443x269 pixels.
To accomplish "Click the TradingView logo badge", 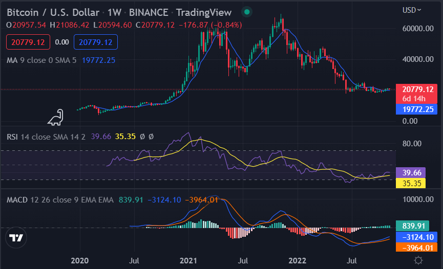I will click(x=16, y=237).
